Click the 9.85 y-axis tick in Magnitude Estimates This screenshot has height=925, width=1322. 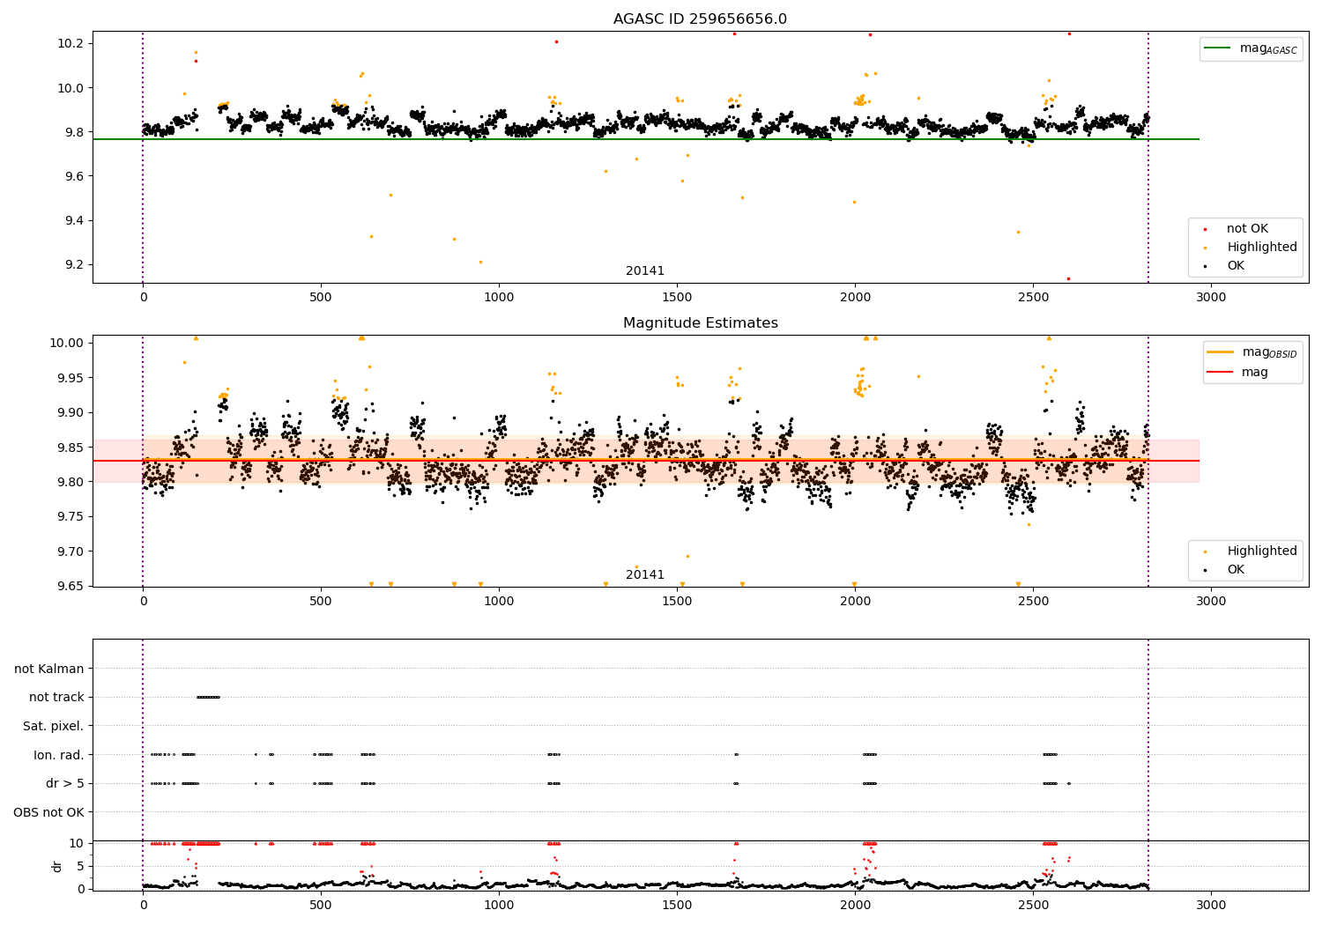tap(71, 448)
